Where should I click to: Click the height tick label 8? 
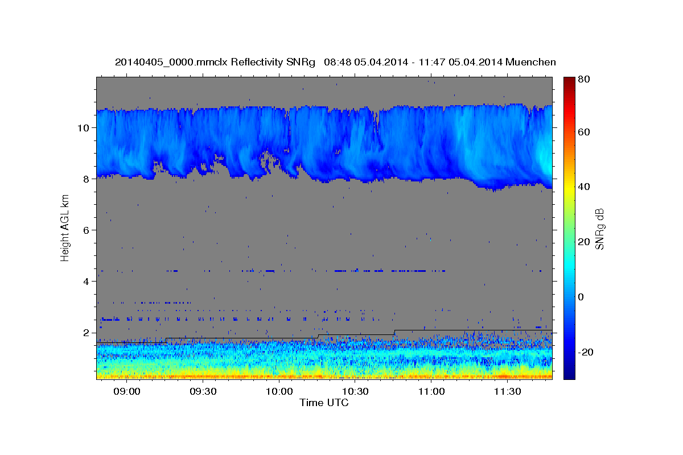click(87, 179)
